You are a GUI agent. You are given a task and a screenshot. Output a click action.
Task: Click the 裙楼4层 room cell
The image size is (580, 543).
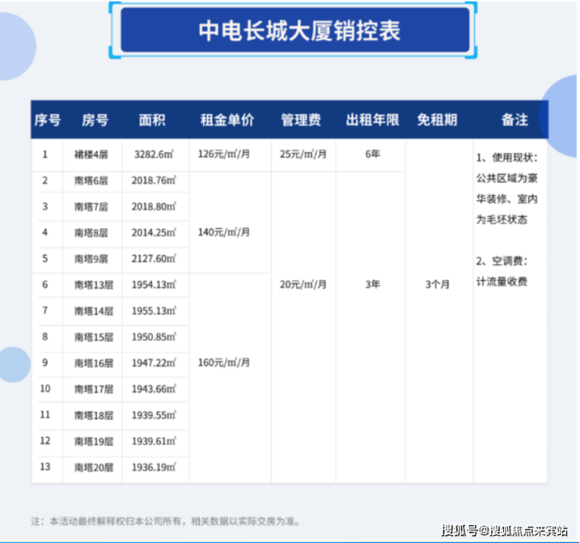91,154
